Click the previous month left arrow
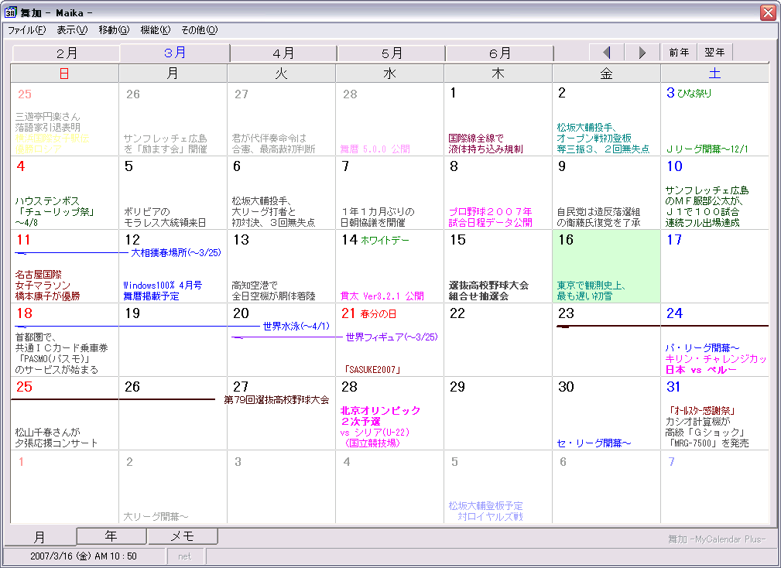The height and width of the screenshot is (568, 781). pyautogui.click(x=607, y=53)
